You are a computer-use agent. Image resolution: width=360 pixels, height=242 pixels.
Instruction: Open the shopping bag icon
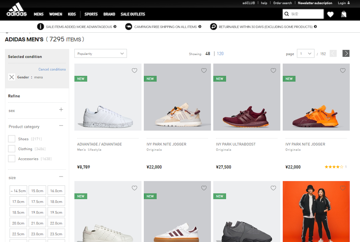(344, 14)
